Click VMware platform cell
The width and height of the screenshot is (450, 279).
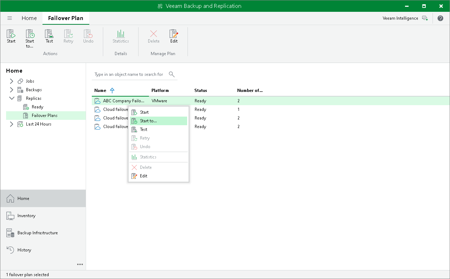[x=159, y=101]
